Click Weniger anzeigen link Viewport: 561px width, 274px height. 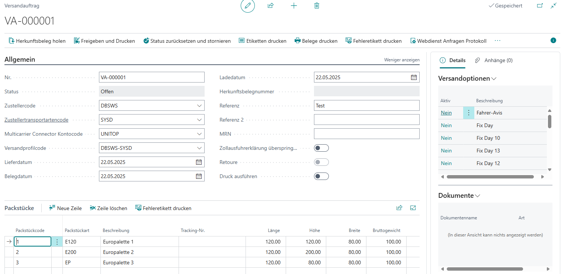tap(401, 60)
